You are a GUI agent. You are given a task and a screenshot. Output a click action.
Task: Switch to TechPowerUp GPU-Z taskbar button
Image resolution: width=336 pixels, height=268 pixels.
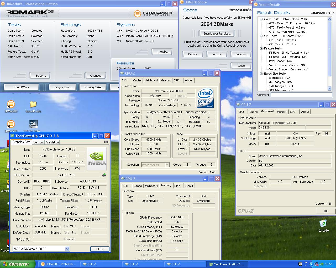[x=227, y=264]
